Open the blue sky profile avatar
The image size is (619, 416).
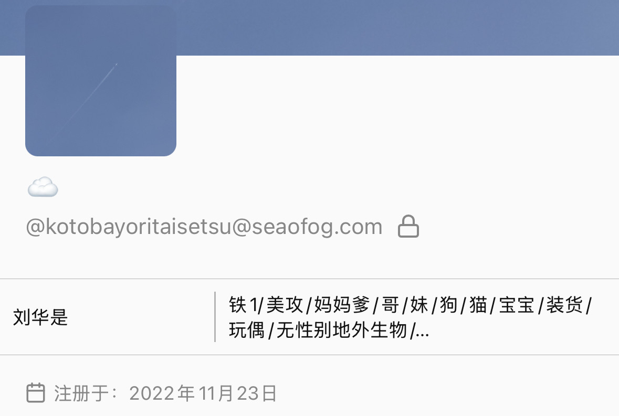[x=101, y=81]
